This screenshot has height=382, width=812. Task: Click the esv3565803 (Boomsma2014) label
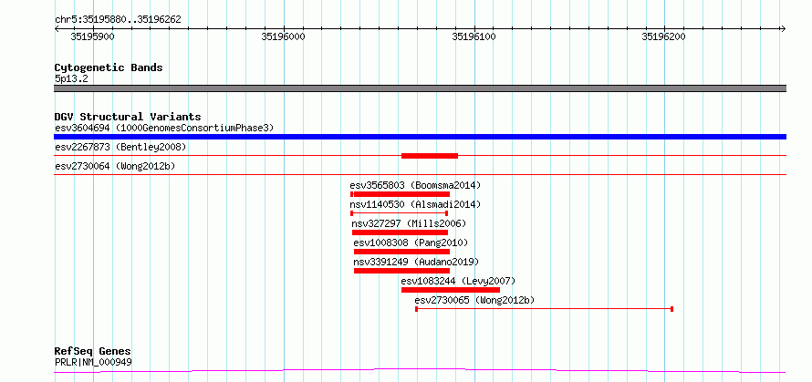(x=415, y=185)
